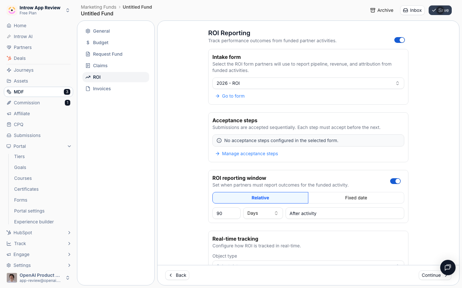The width and height of the screenshot is (462, 288).
Task: Click the MDF icon in sidebar
Action: point(9,92)
